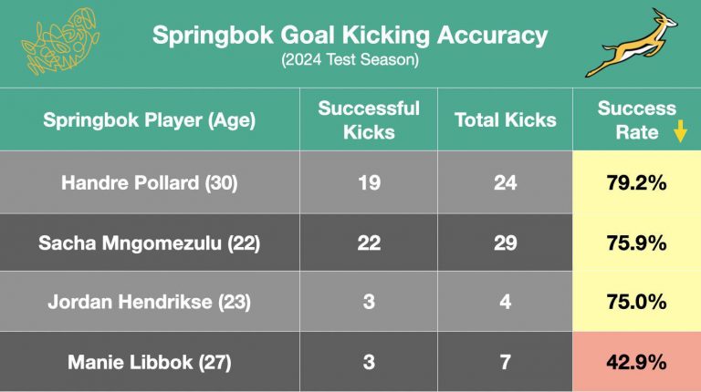The image size is (701, 392).
Task: Select the Total Kicks column header
Action: click(x=505, y=119)
